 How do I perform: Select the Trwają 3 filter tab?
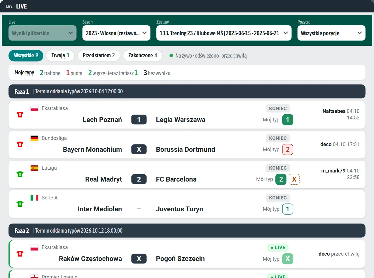pos(60,56)
